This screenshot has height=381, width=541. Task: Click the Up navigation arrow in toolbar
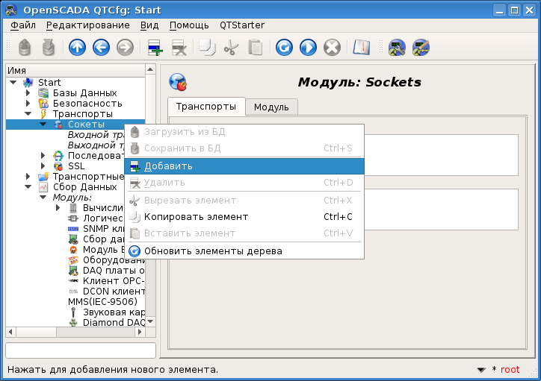coord(77,48)
